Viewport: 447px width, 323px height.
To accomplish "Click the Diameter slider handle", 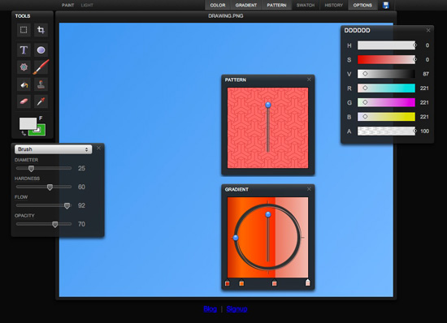I will click(32, 169).
